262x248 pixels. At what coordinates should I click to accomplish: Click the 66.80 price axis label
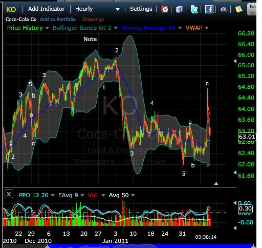pos(246,33)
